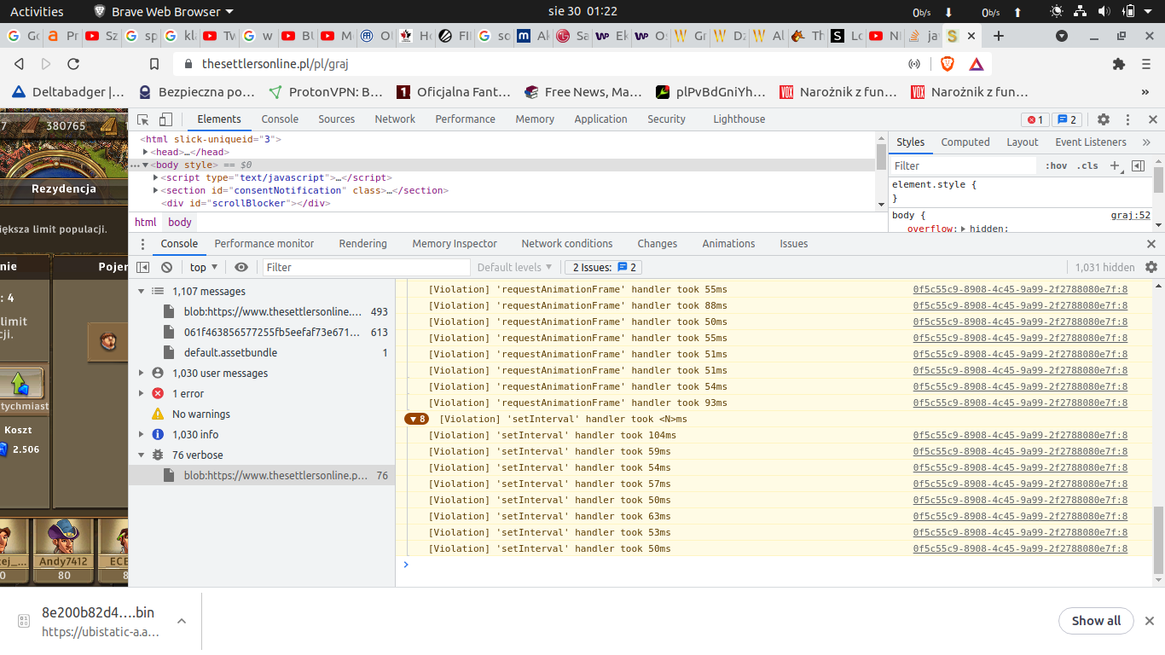Switch to the Sources tab
This screenshot has height=655, width=1165.
(337, 119)
